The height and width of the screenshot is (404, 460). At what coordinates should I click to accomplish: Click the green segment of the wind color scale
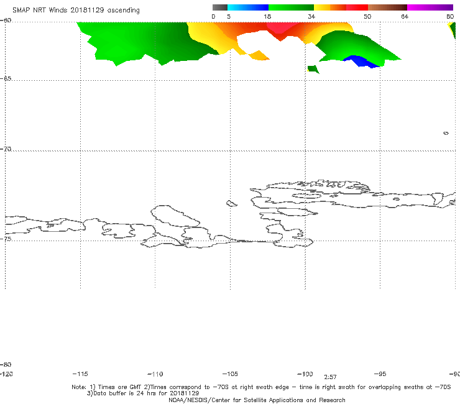tap(291, 7)
